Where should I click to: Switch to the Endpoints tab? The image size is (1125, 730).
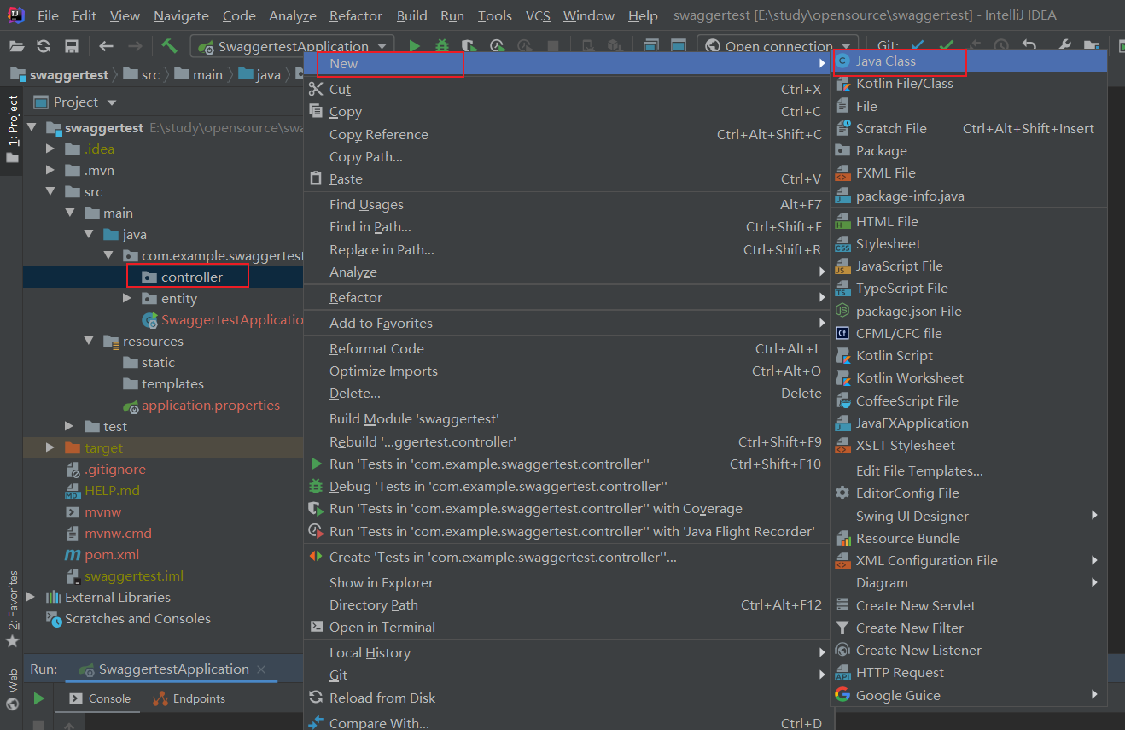click(x=189, y=698)
